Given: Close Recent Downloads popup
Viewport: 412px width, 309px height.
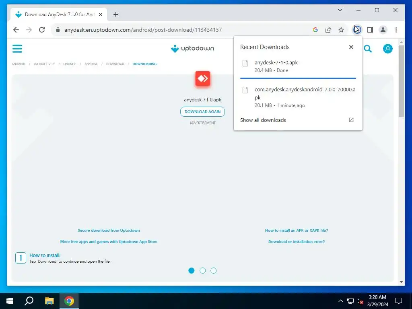Looking at the screenshot, I should click(x=351, y=47).
